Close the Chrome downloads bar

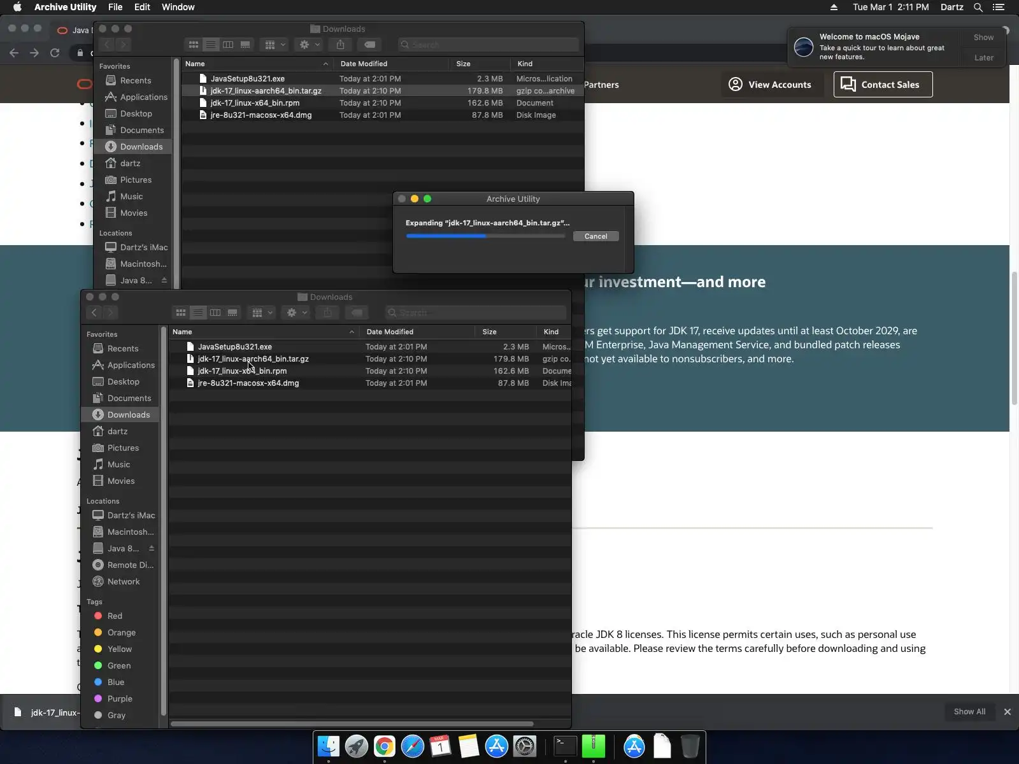pyautogui.click(x=1008, y=712)
